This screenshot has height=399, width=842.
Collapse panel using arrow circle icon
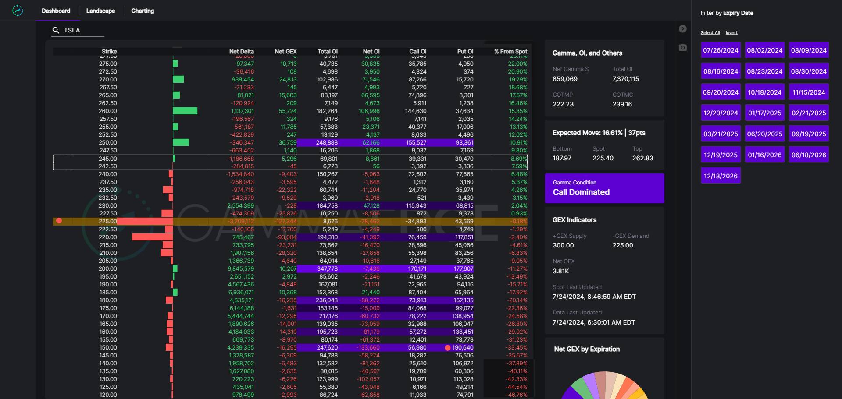(x=682, y=29)
